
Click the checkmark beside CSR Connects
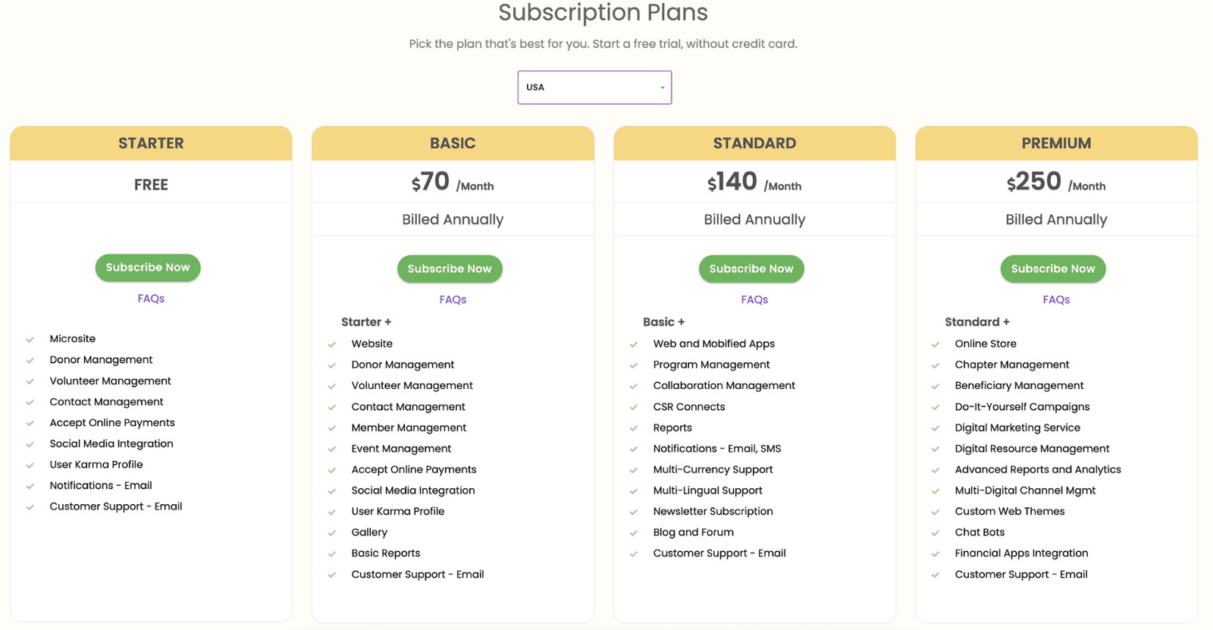634,407
